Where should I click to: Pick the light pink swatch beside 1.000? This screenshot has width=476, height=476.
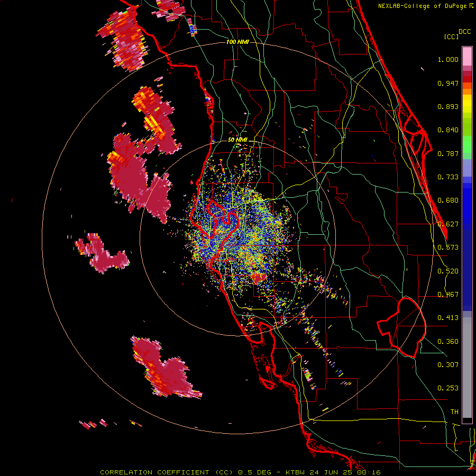coord(467,57)
